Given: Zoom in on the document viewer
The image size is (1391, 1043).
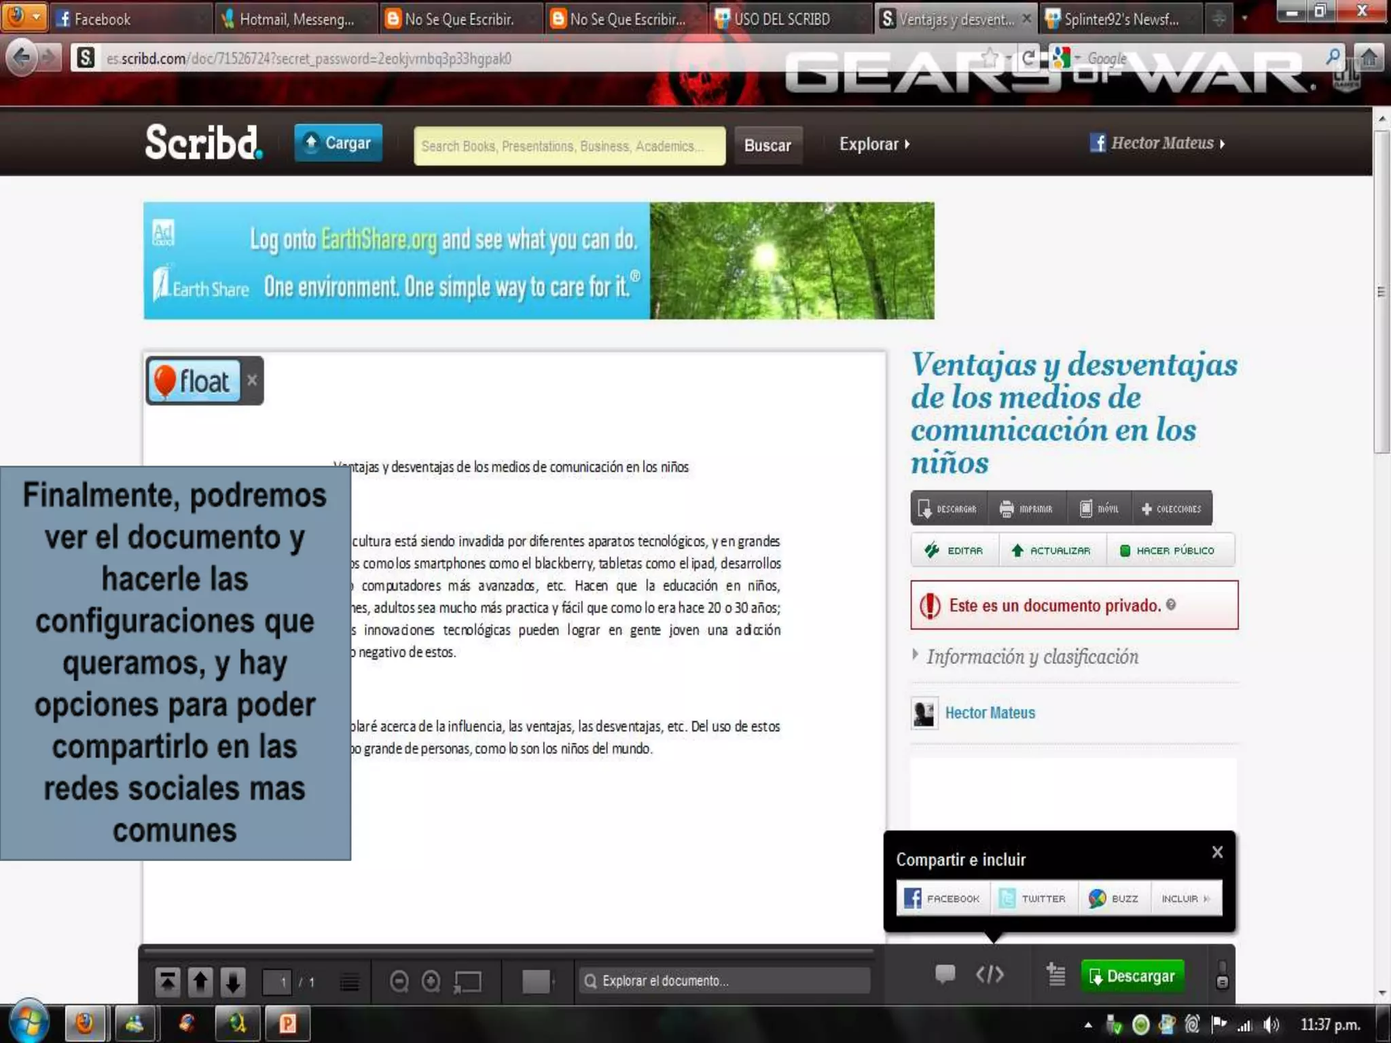Looking at the screenshot, I should [x=431, y=981].
